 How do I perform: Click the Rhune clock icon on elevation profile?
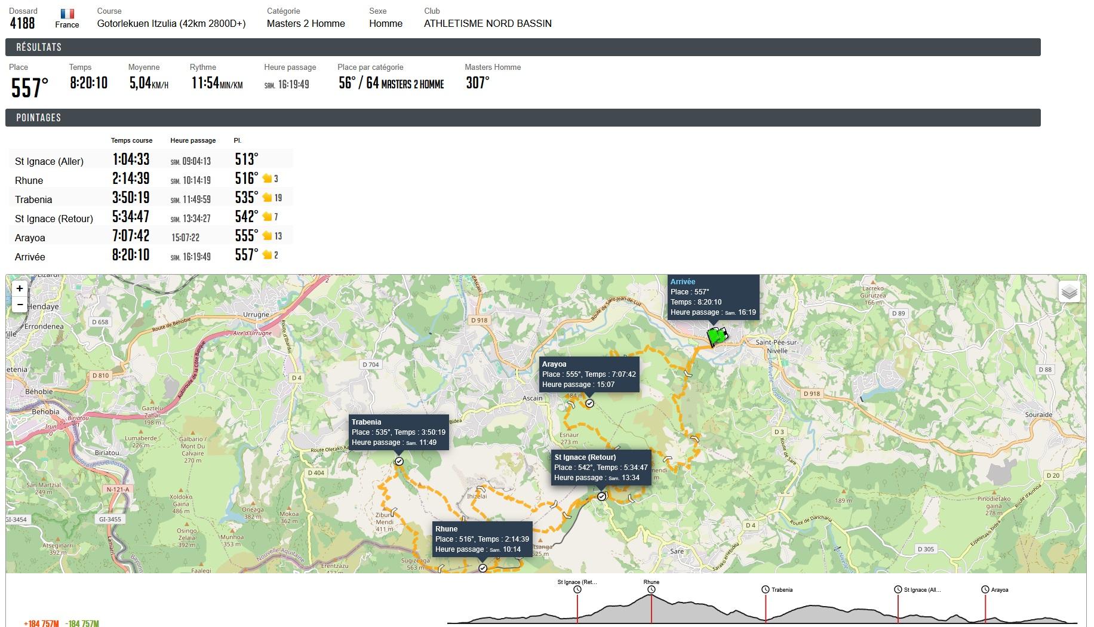coord(652,590)
